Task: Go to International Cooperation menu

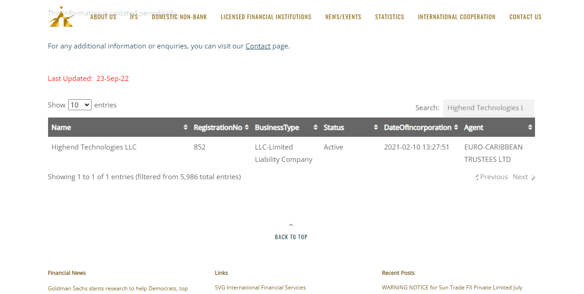Action: pos(456,17)
